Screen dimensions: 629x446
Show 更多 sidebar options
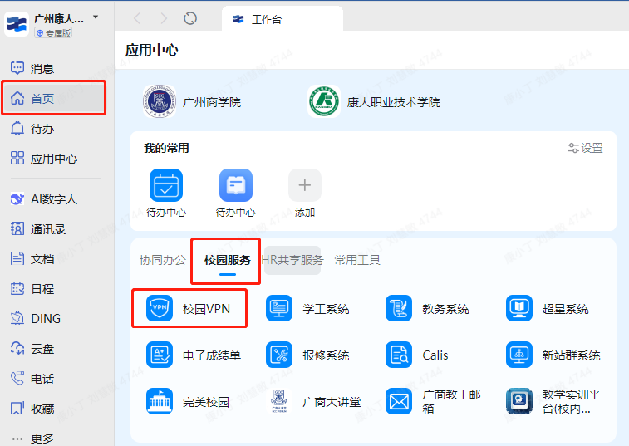click(x=32, y=439)
